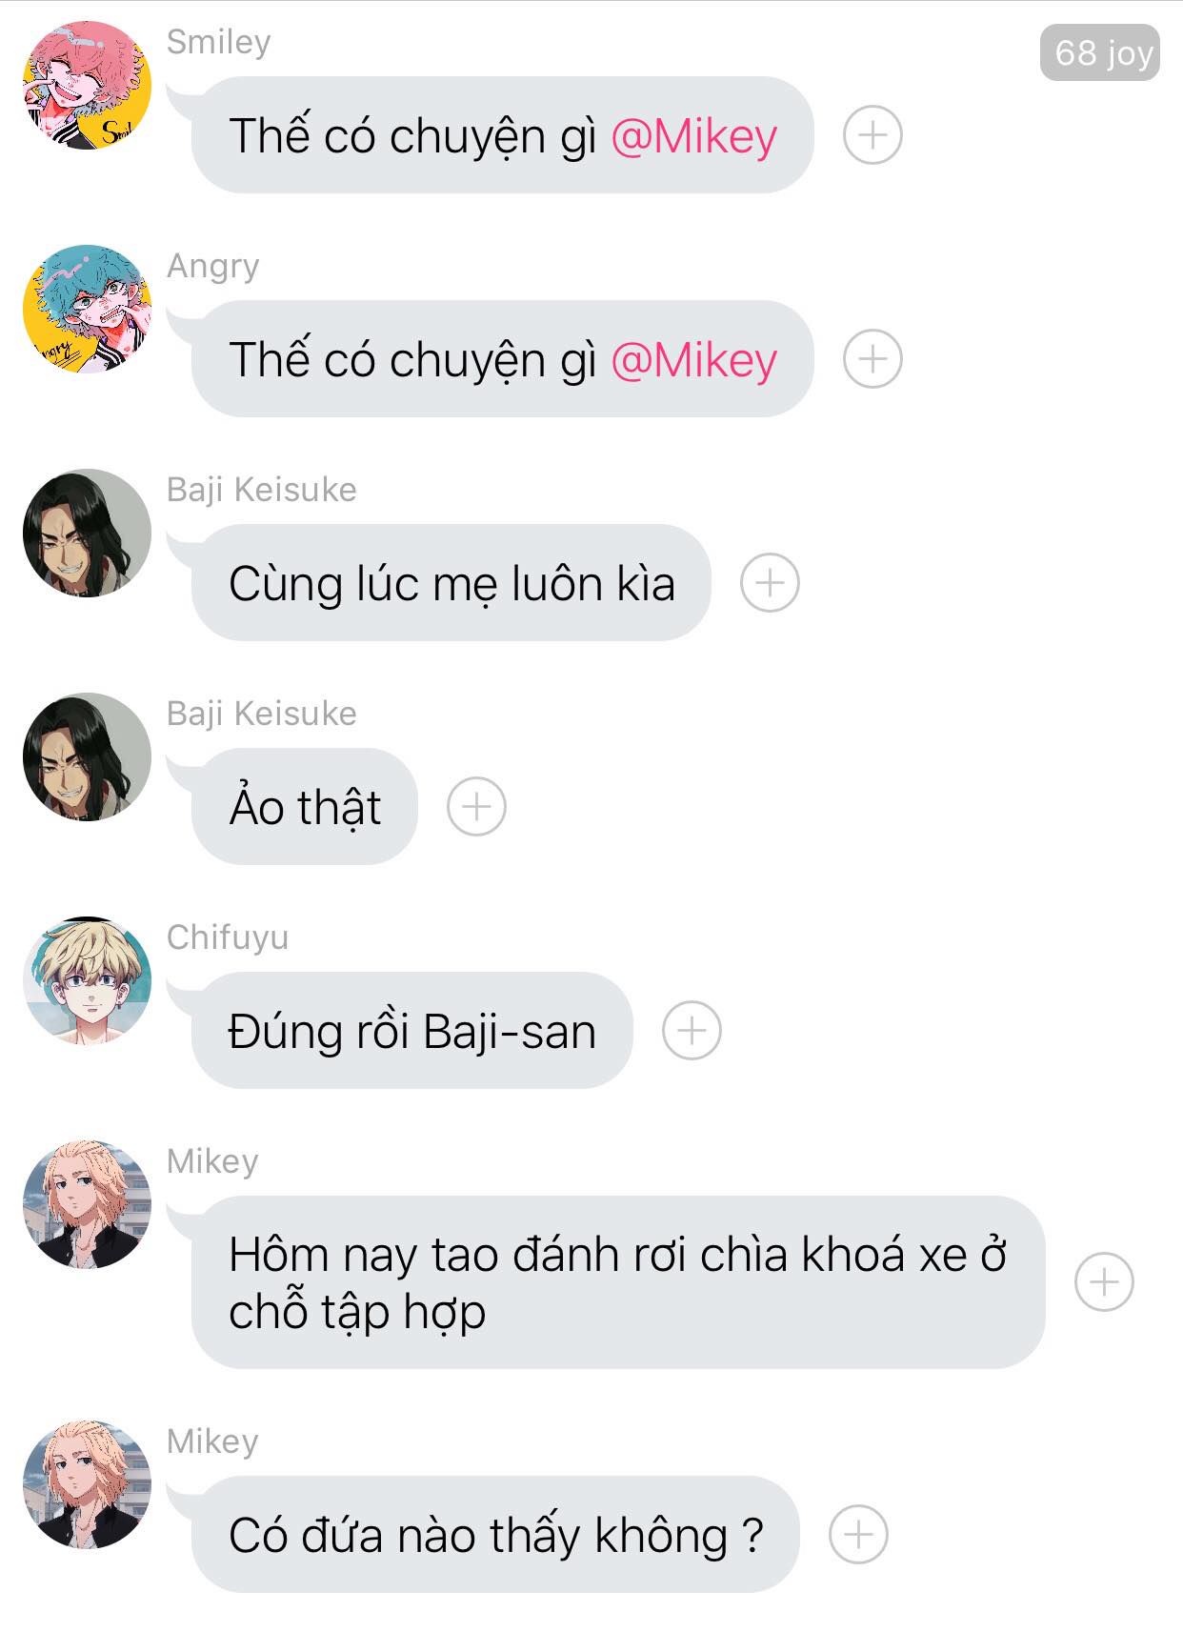Add reaction to 'Cùng lúc mẹ luôn kìa'
1183x1632 pixels.
770,583
